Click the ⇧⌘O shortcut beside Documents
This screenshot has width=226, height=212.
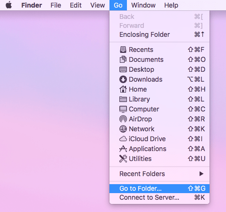197,59
